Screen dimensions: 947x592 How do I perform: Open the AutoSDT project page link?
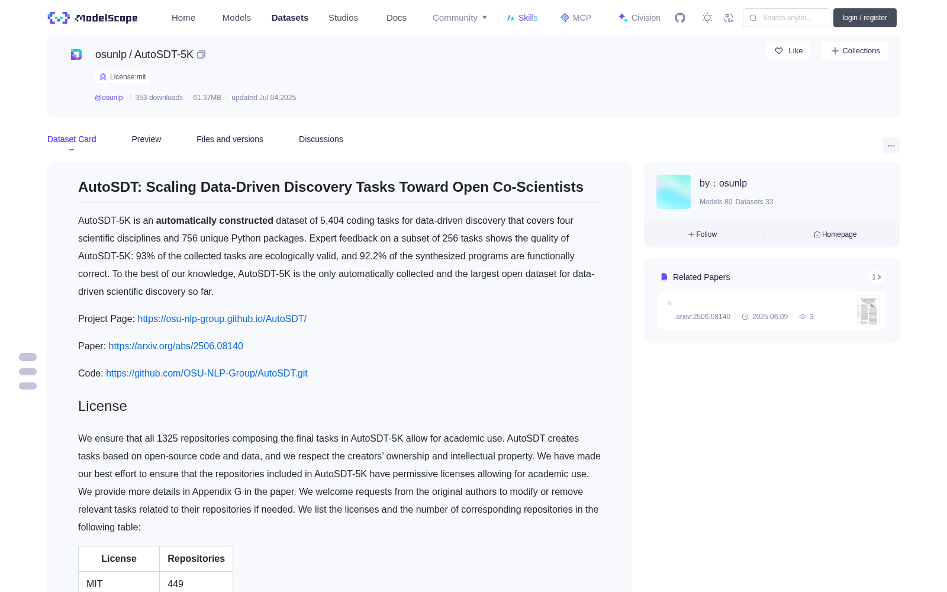(222, 318)
